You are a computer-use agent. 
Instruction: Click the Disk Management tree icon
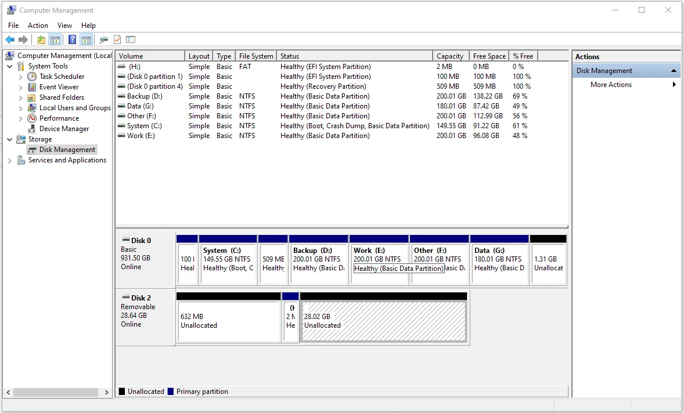(32, 150)
